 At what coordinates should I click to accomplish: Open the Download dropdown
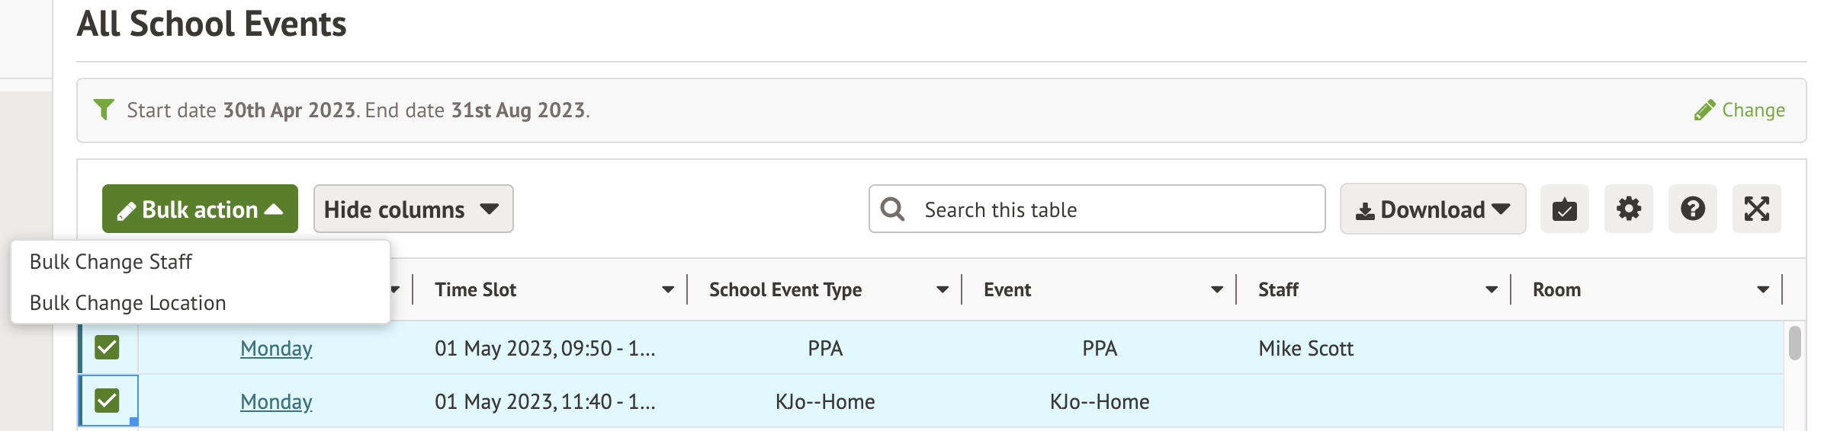pyautogui.click(x=1432, y=209)
